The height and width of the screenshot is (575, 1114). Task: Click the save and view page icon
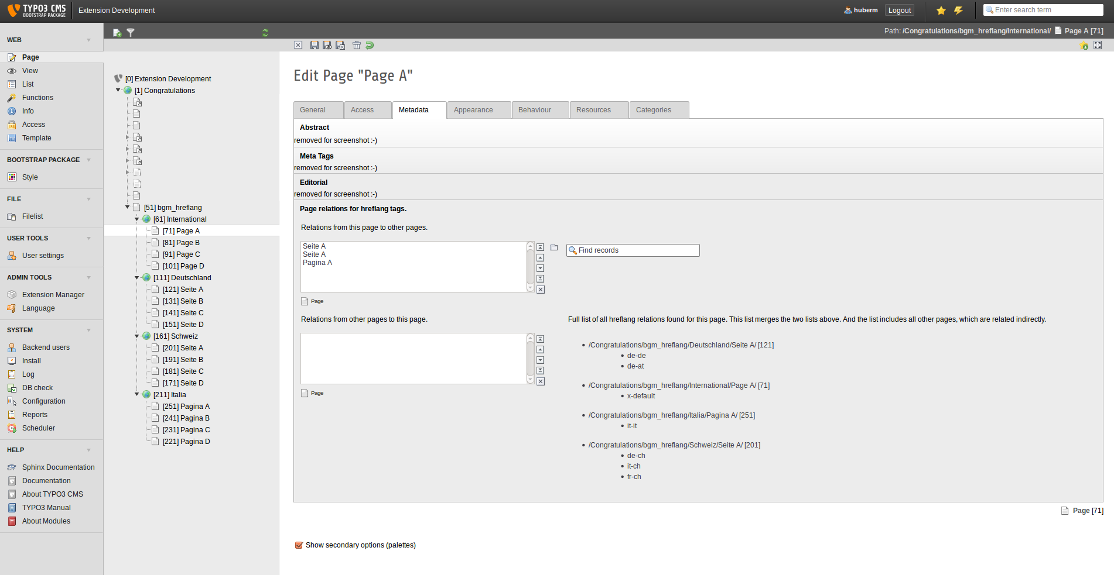[327, 45]
